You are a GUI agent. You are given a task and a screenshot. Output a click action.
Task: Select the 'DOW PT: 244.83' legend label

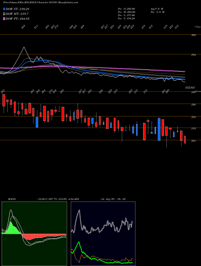[x=17, y=19]
